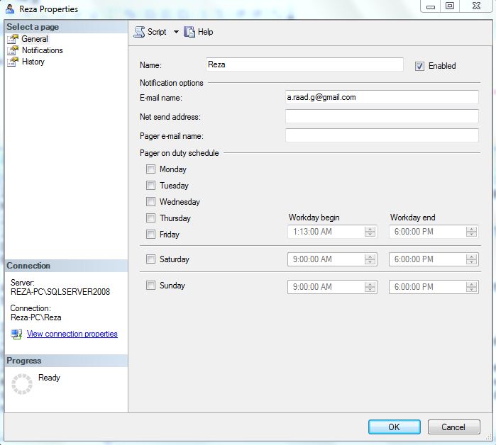Viewport: 496px width, 445px height.
Task: Uncheck the Enabled checkbox
Action: tap(419, 66)
